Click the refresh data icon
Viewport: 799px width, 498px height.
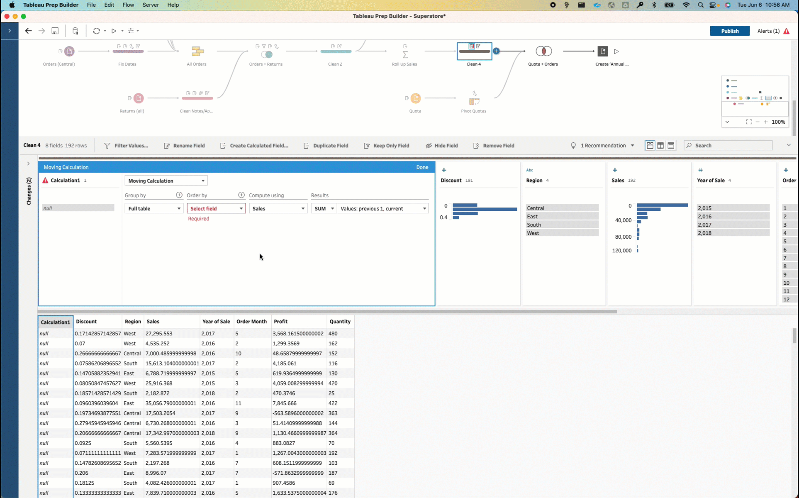pos(96,31)
